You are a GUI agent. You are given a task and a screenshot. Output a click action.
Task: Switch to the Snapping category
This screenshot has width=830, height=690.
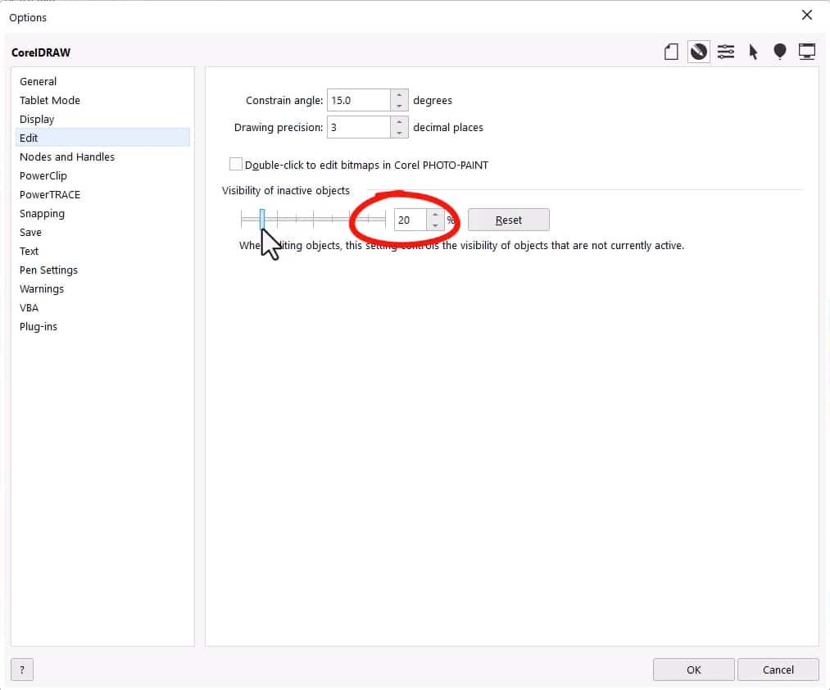(42, 213)
